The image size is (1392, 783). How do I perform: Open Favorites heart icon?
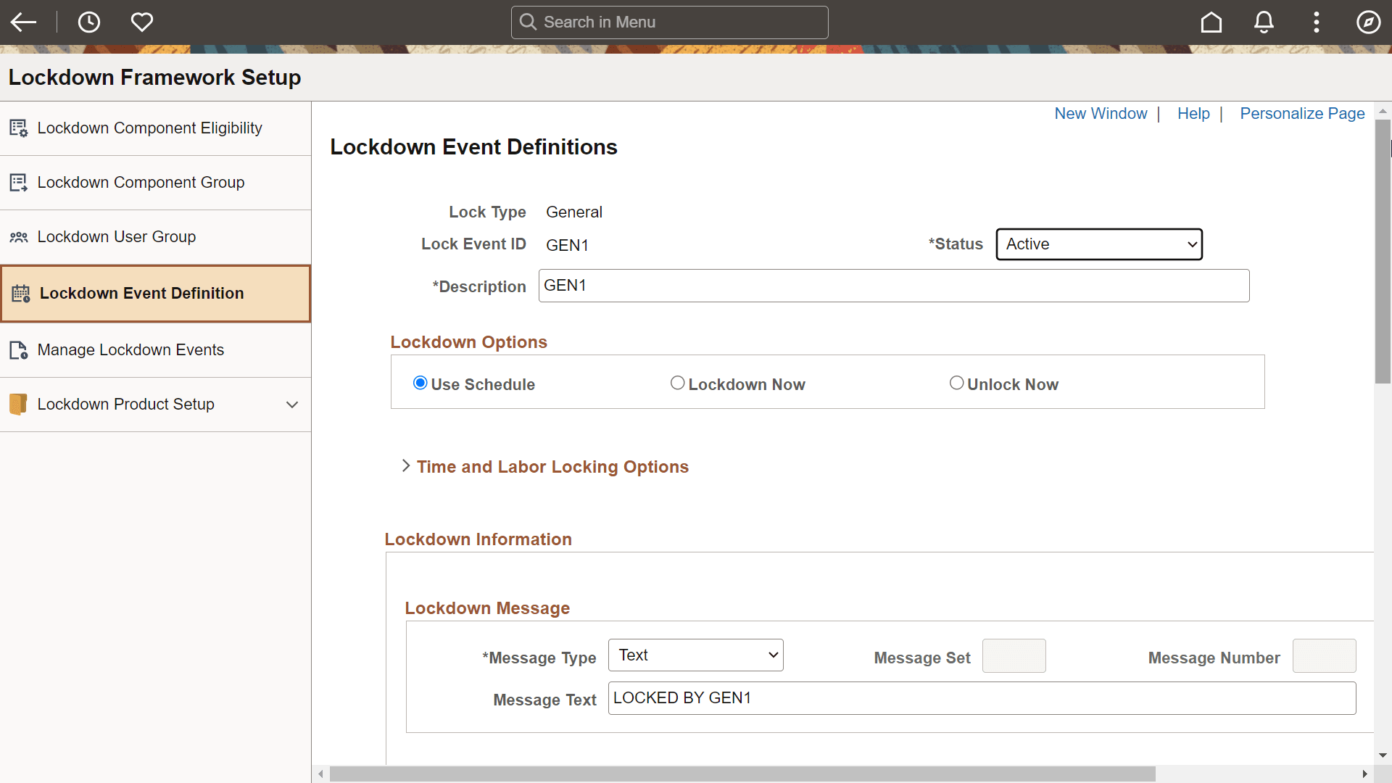point(142,22)
